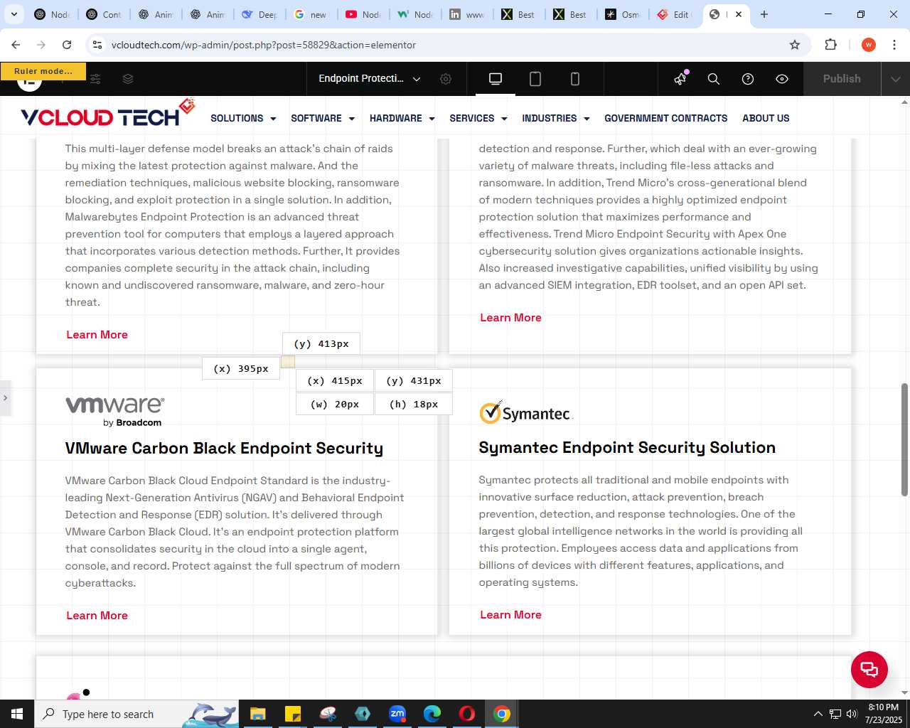This screenshot has height=728, width=910.
Task: Select VMware Carbon Black Endpoint Security heading
Action: pyautogui.click(x=224, y=449)
